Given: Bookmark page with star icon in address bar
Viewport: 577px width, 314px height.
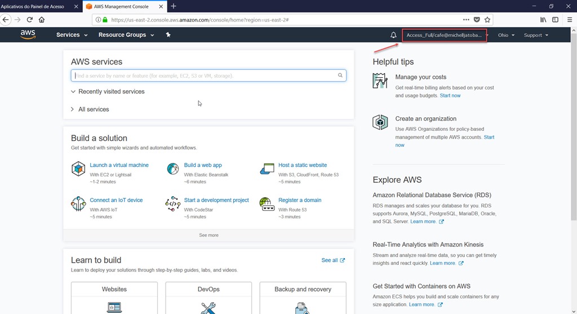Looking at the screenshot, I should [487, 20].
